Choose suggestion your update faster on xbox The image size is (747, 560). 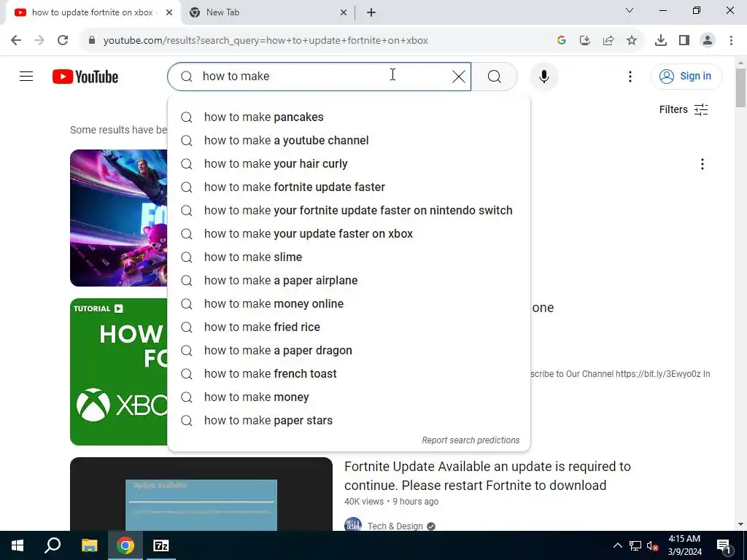pyautogui.click(x=349, y=234)
